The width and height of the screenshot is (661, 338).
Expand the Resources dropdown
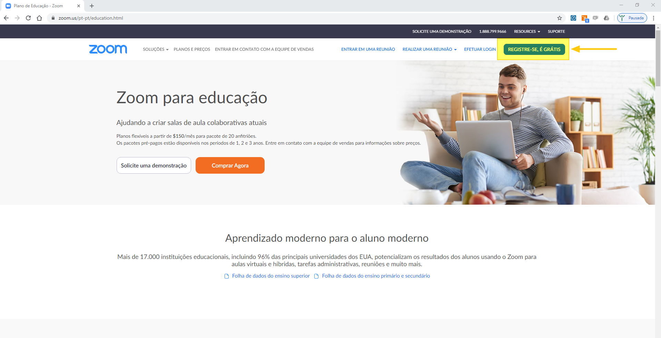(x=527, y=31)
